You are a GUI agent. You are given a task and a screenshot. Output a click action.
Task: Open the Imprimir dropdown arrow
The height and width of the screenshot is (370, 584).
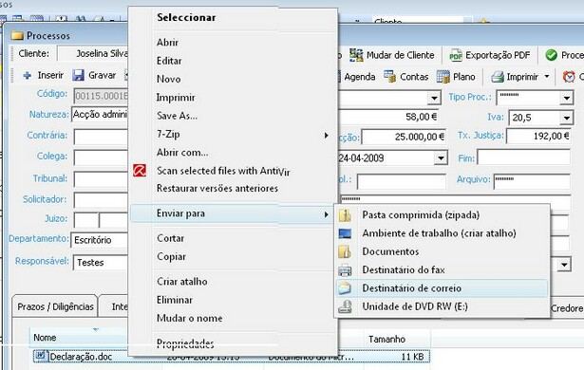pos(547,77)
